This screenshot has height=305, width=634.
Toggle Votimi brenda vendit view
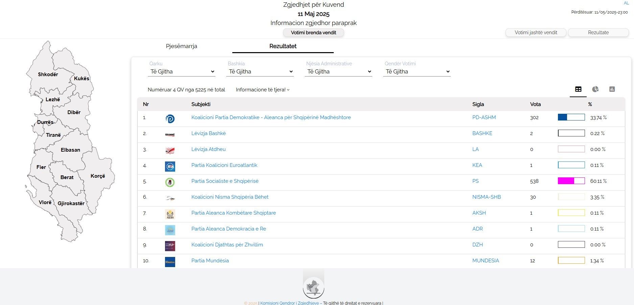pos(313,33)
